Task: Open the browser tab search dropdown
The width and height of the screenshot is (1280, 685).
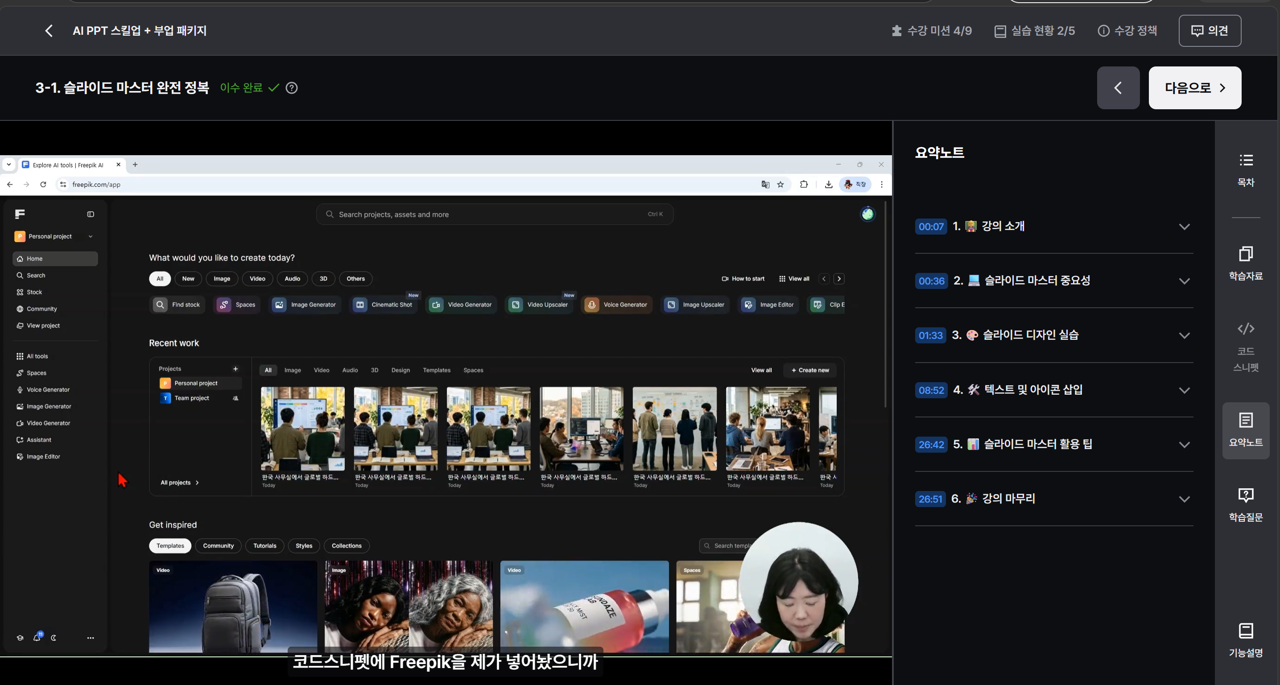Action: tap(8, 165)
